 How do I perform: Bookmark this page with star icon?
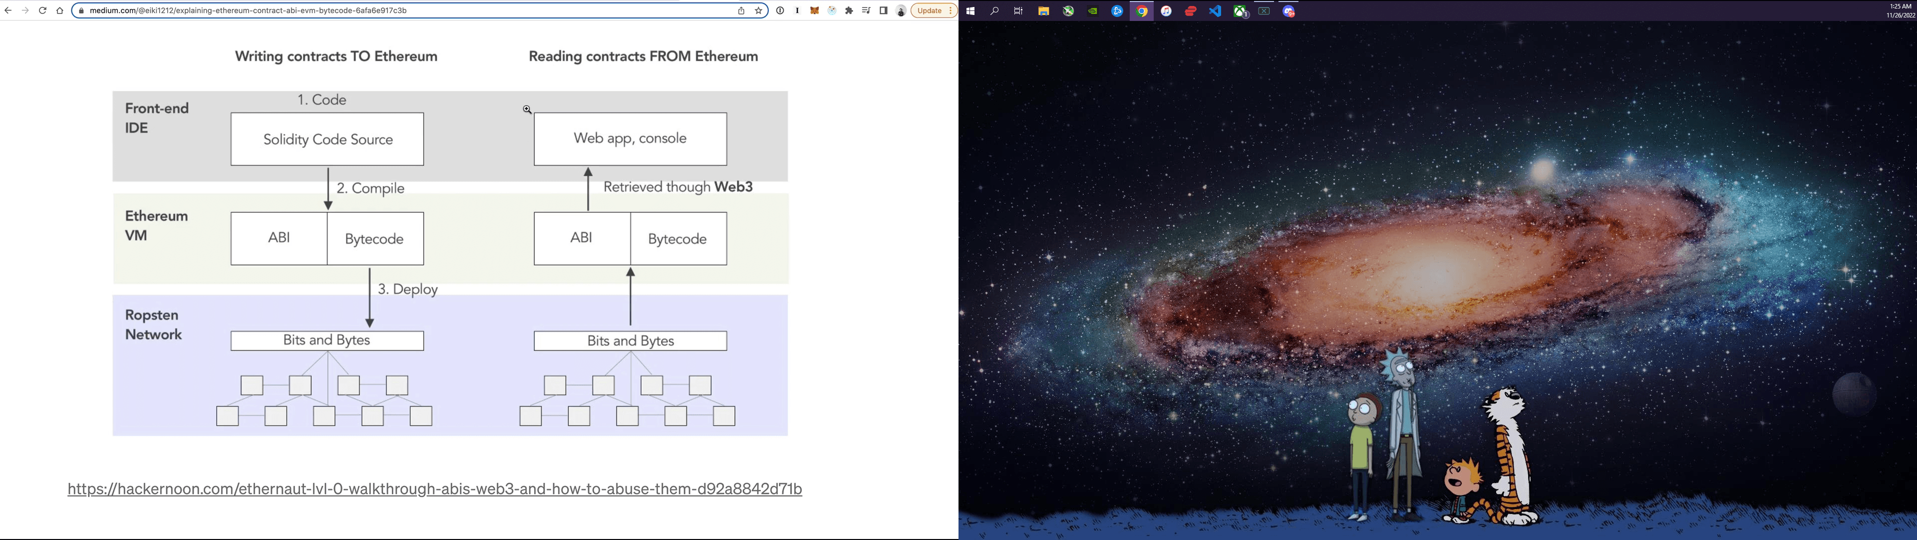[758, 10]
